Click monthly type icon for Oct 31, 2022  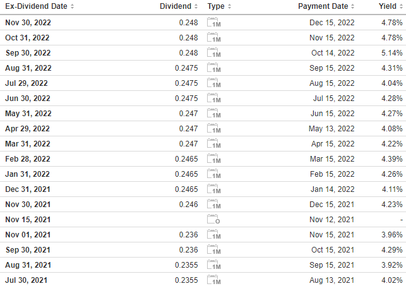point(214,37)
